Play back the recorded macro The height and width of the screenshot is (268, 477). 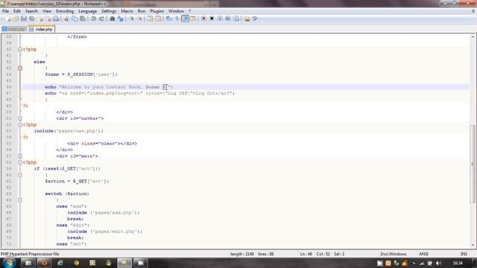click(220, 19)
